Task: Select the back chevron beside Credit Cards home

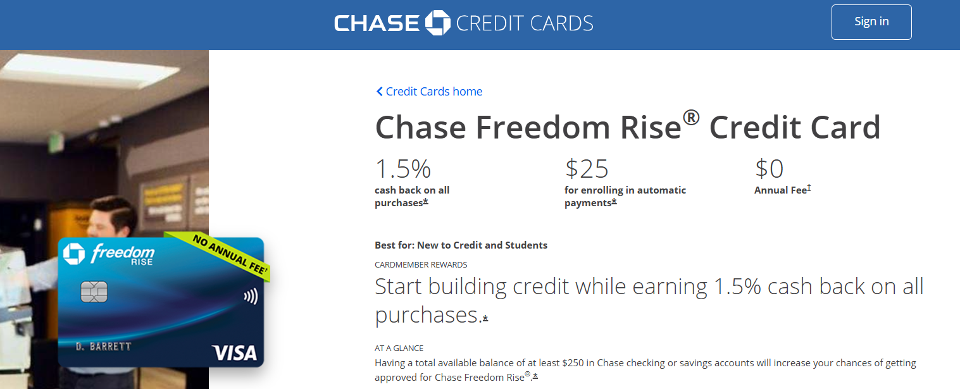Action: coord(379,91)
